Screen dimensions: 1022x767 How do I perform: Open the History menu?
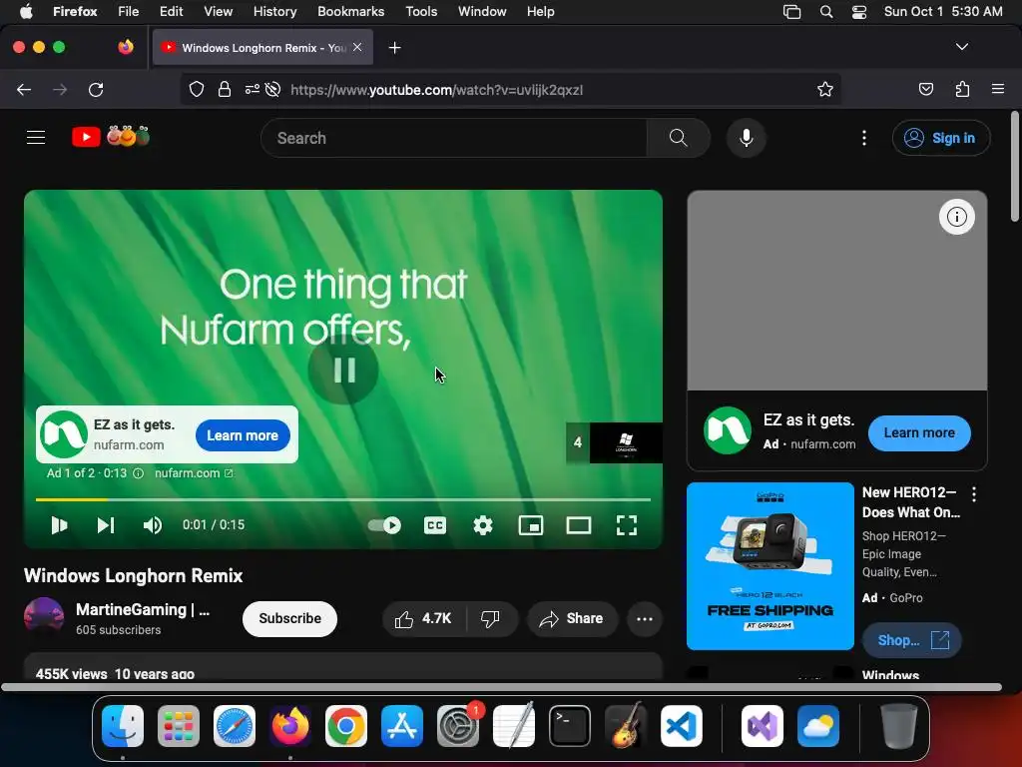click(274, 11)
